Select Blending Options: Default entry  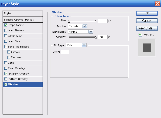tap(23, 20)
